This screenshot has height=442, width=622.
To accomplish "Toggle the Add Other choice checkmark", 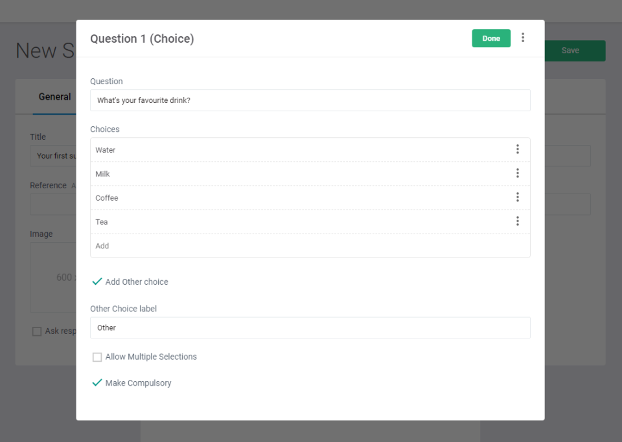I will [x=97, y=282].
